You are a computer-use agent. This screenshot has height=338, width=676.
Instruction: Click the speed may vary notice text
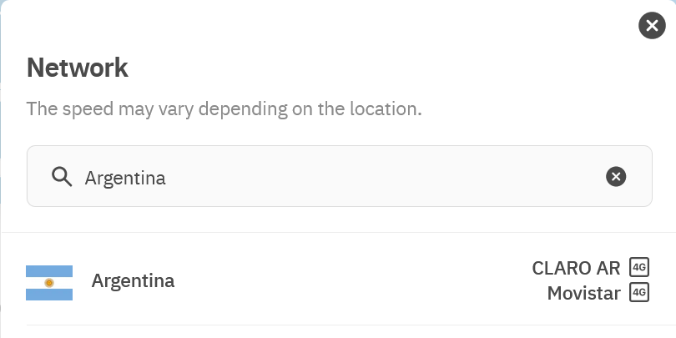click(x=224, y=109)
